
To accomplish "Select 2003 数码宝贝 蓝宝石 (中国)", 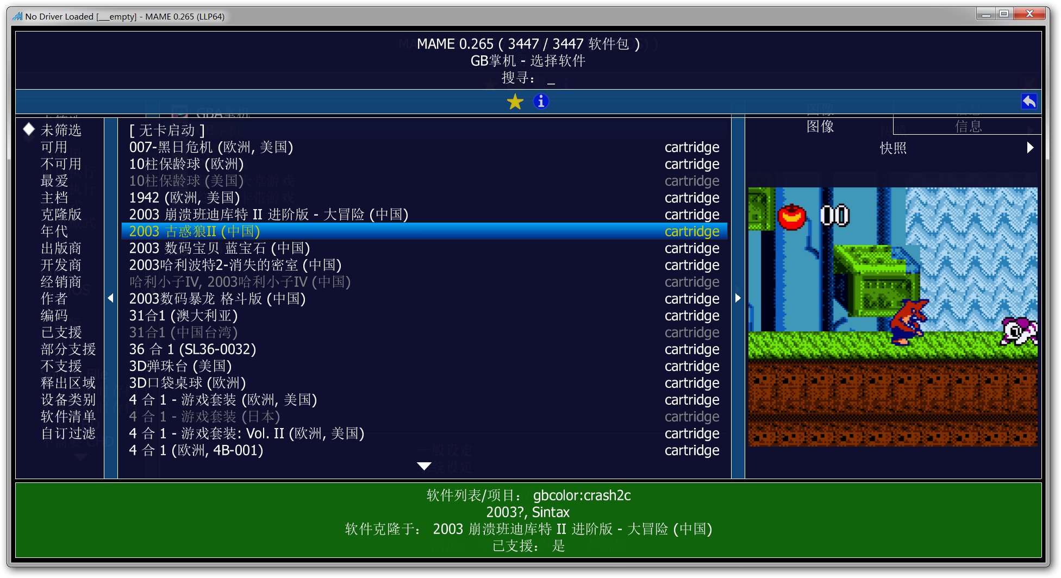I will (x=424, y=248).
